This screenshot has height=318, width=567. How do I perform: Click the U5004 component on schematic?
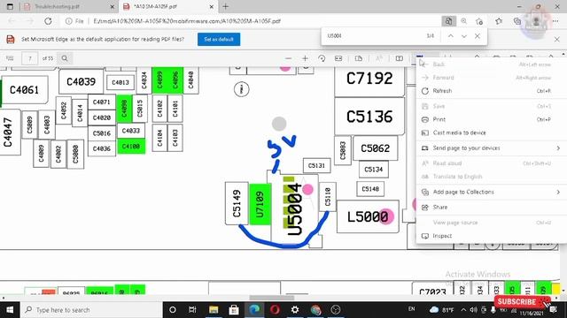coord(294,209)
